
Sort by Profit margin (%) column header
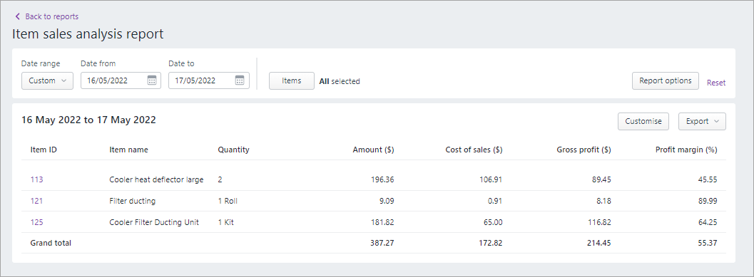point(686,150)
